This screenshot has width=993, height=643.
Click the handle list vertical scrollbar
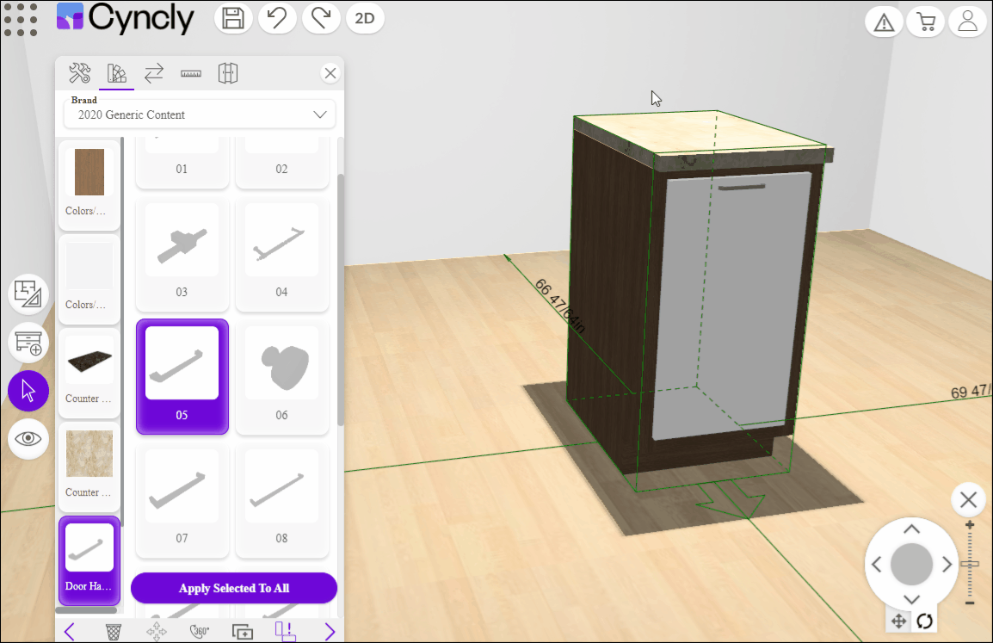341,300
